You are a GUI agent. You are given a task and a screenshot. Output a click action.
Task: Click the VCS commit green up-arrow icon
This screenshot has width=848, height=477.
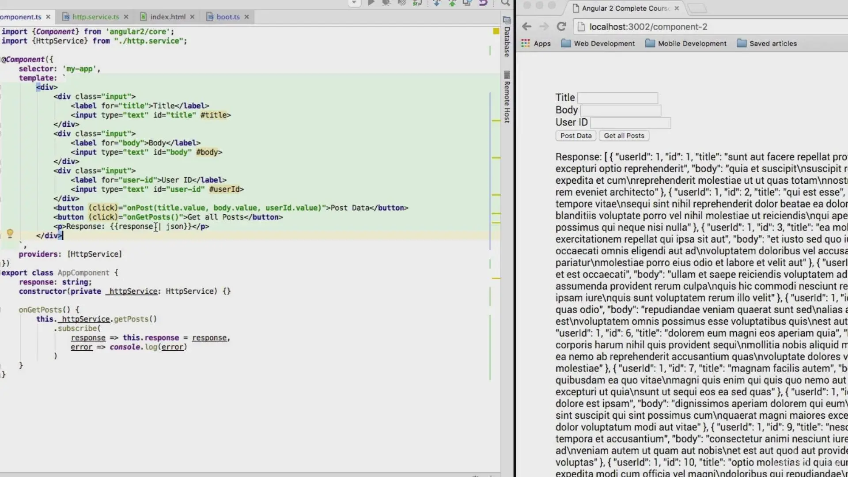point(452,3)
